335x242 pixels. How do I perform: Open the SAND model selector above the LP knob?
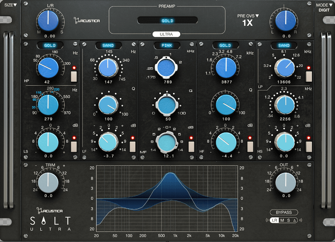pyautogui.click(x=284, y=45)
